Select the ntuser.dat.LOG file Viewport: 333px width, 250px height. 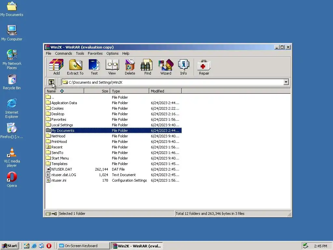pyautogui.click(x=113, y=174)
